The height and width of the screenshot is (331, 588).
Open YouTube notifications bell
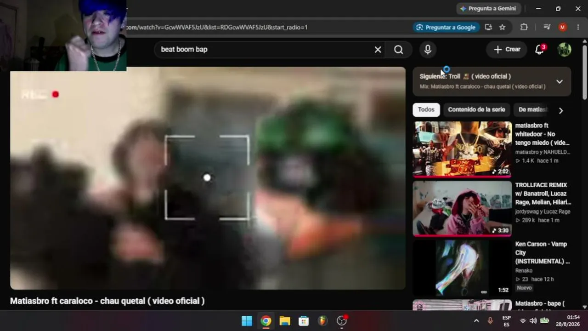click(x=540, y=50)
